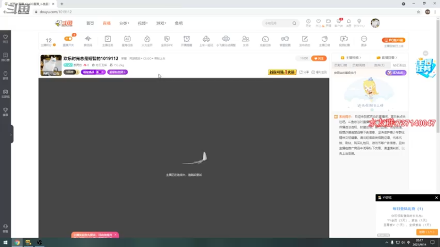Click the magnifier search icon

(294, 23)
